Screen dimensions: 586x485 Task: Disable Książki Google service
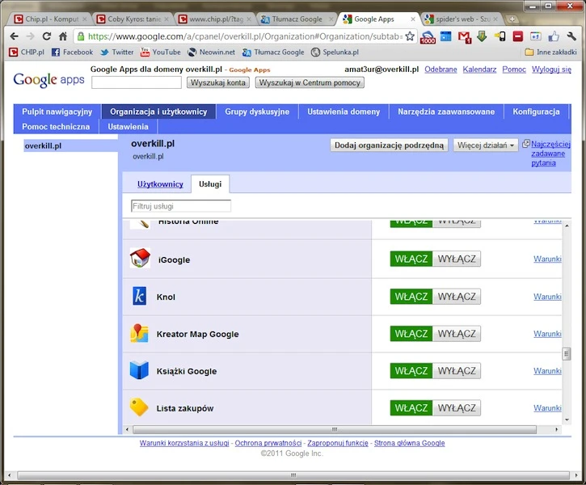(x=457, y=371)
